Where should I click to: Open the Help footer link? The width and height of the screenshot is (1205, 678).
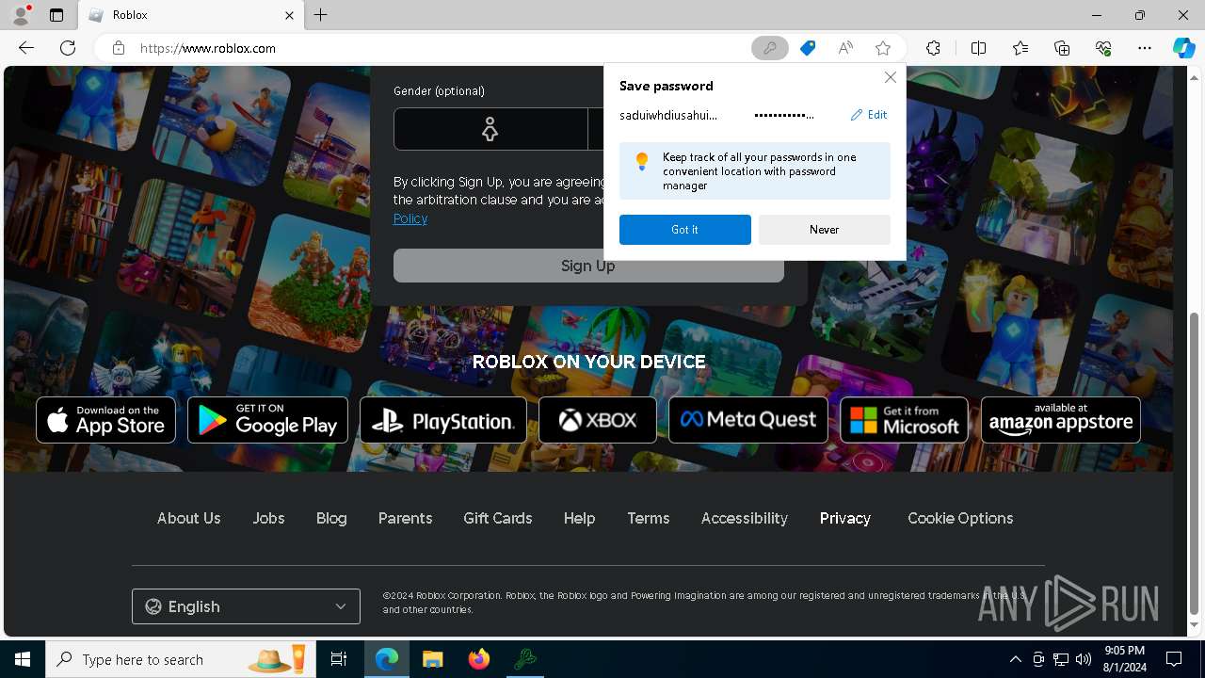click(x=579, y=518)
